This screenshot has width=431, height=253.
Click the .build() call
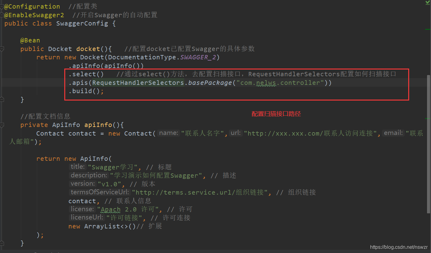84,91
